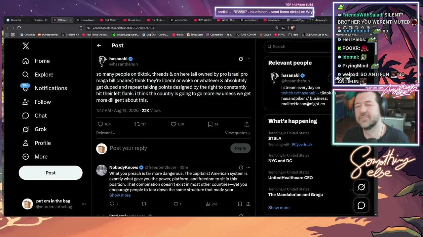423x237 pixels.
Task: Expand NobodyKnows reply with Show more
Action: (120, 195)
